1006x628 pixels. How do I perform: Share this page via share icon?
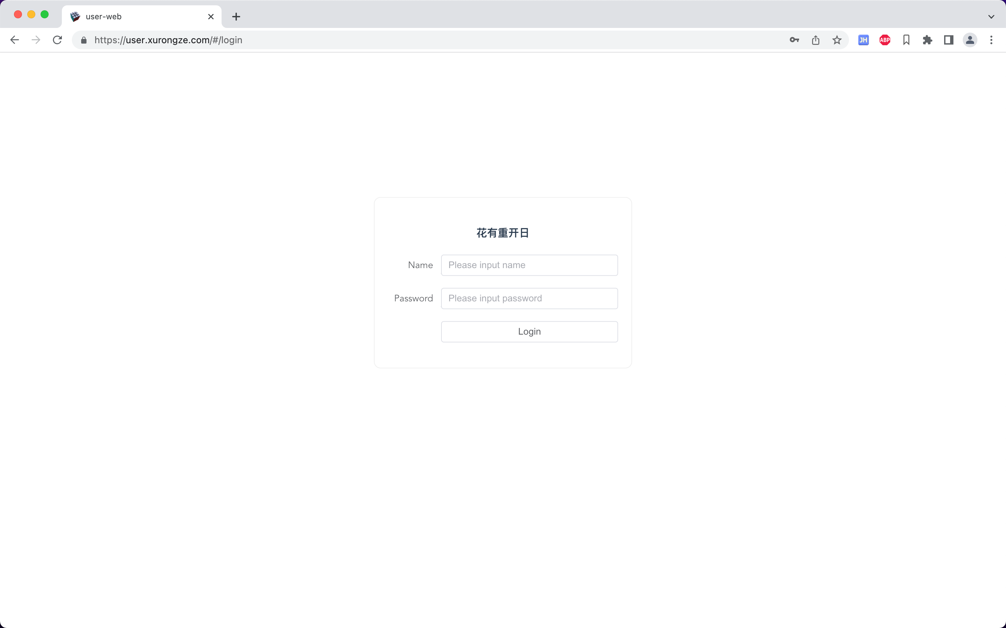[816, 40]
